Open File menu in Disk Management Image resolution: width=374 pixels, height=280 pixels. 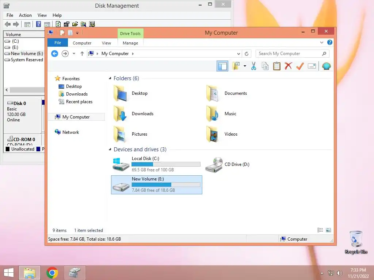[x=10, y=15]
